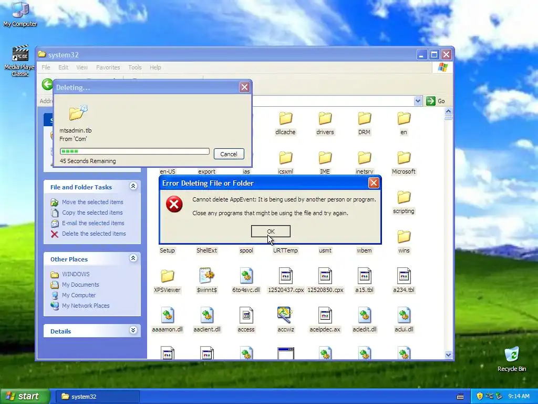
Task: Select the wbem folder label
Action: coord(365,250)
